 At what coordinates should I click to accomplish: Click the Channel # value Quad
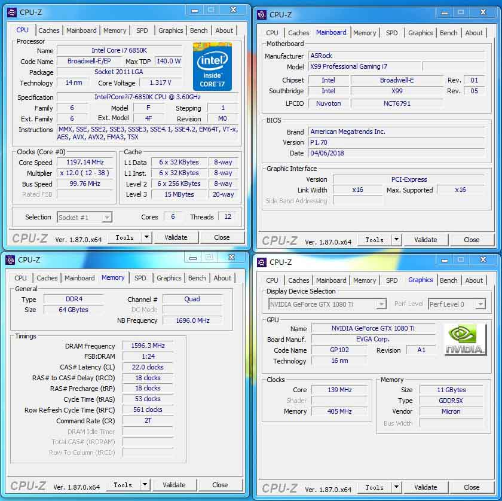click(x=192, y=299)
